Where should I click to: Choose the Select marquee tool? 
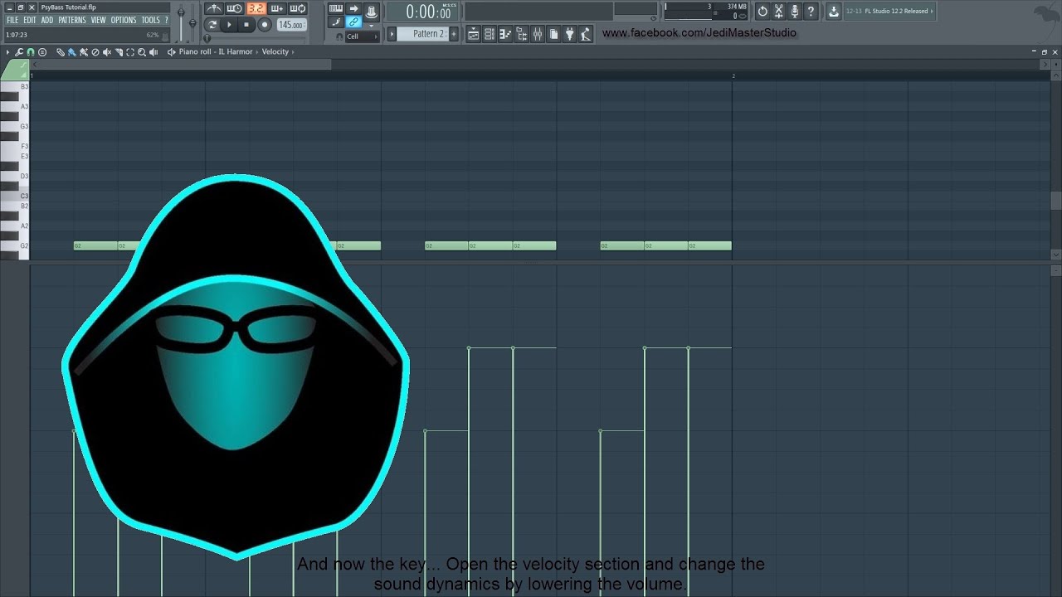point(130,52)
